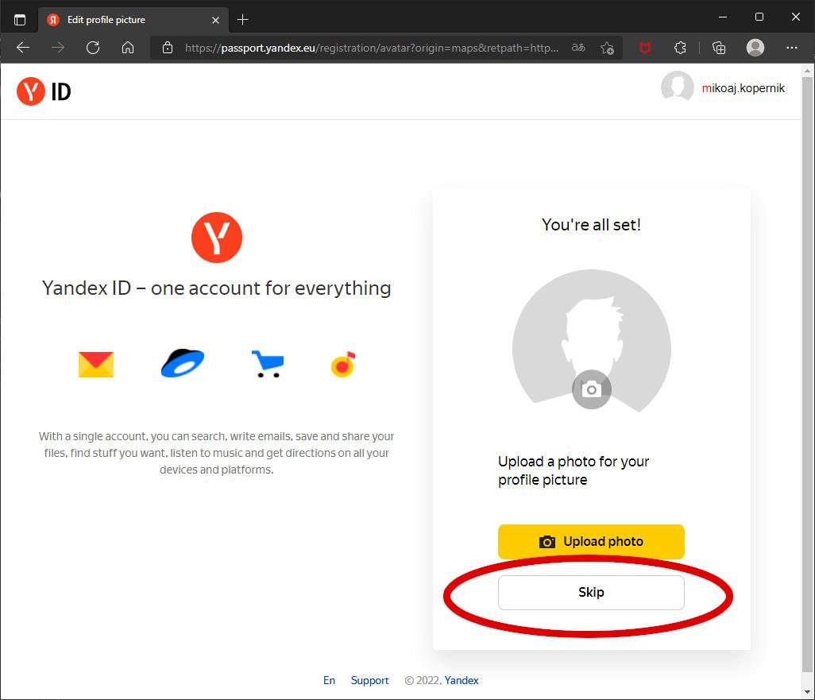Viewport: 815px width, 700px height.
Task: Open the mikoaj.kopernik account name
Action: tap(744, 88)
